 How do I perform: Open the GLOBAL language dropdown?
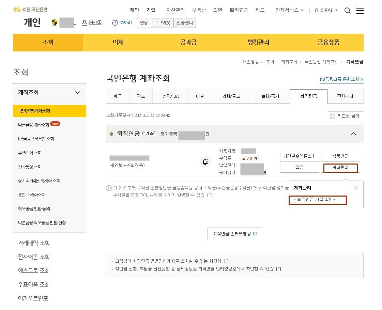pos(326,11)
